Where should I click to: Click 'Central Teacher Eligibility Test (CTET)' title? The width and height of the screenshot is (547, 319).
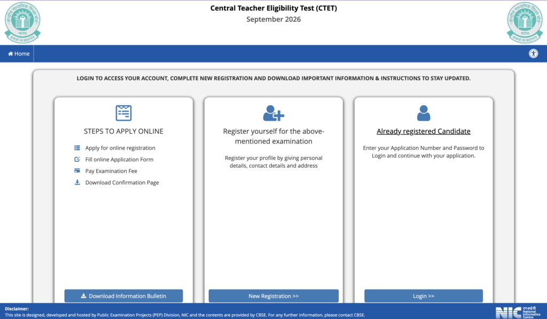tap(273, 8)
